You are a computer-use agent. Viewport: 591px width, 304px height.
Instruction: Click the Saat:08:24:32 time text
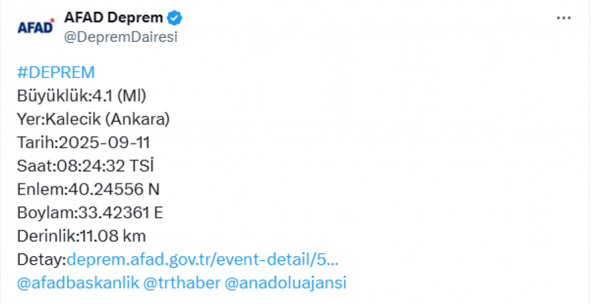tap(71, 166)
